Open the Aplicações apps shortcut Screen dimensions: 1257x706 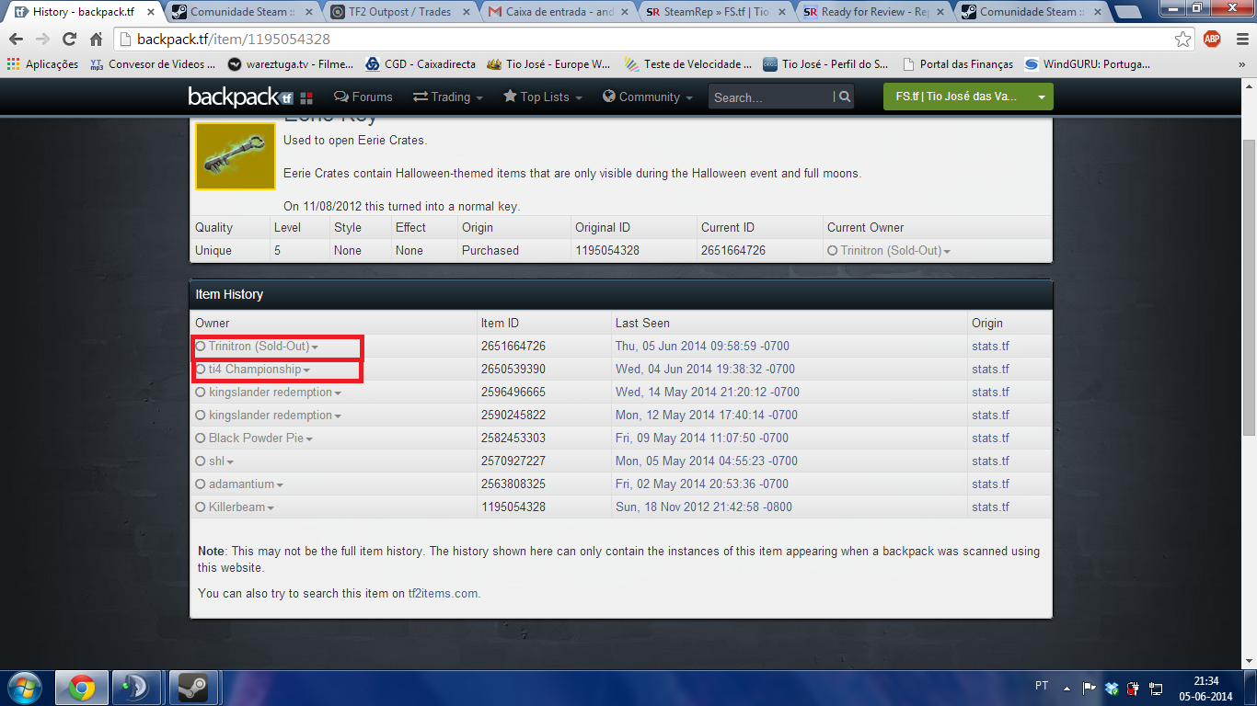43,64
